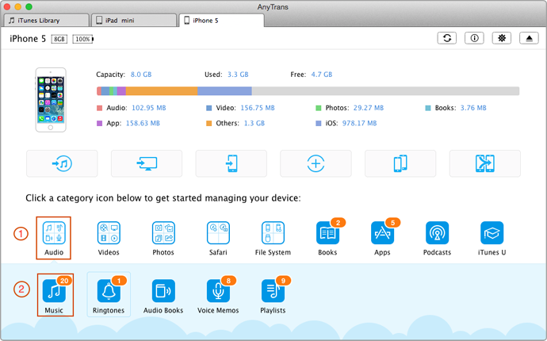Click the Playlists count badge 9

283,281
